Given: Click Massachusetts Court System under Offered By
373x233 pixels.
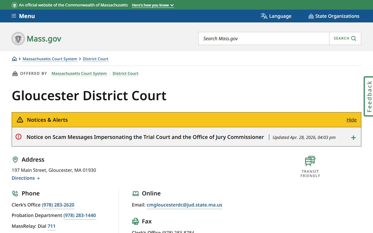Looking at the screenshot, I should click(x=79, y=73).
